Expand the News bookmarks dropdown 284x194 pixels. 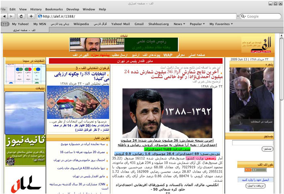[179, 24]
